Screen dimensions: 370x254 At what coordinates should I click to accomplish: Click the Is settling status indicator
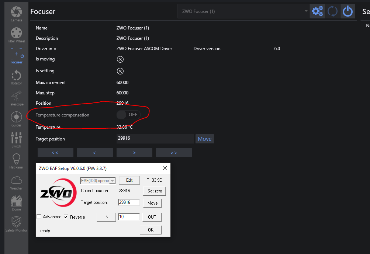pos(120,71)
